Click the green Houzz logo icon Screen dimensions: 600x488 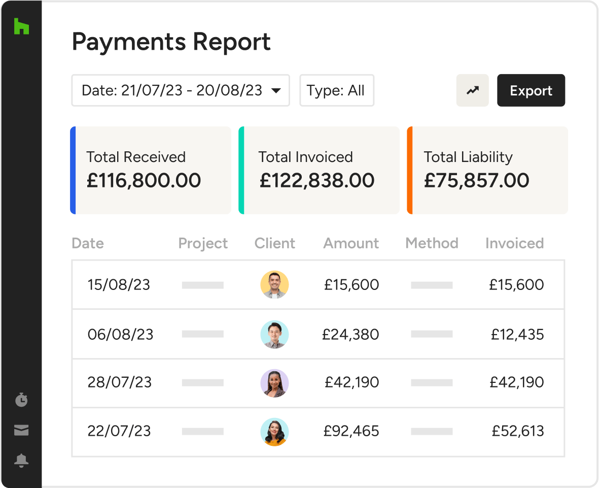pyautogui.click(x=21, y=26)
